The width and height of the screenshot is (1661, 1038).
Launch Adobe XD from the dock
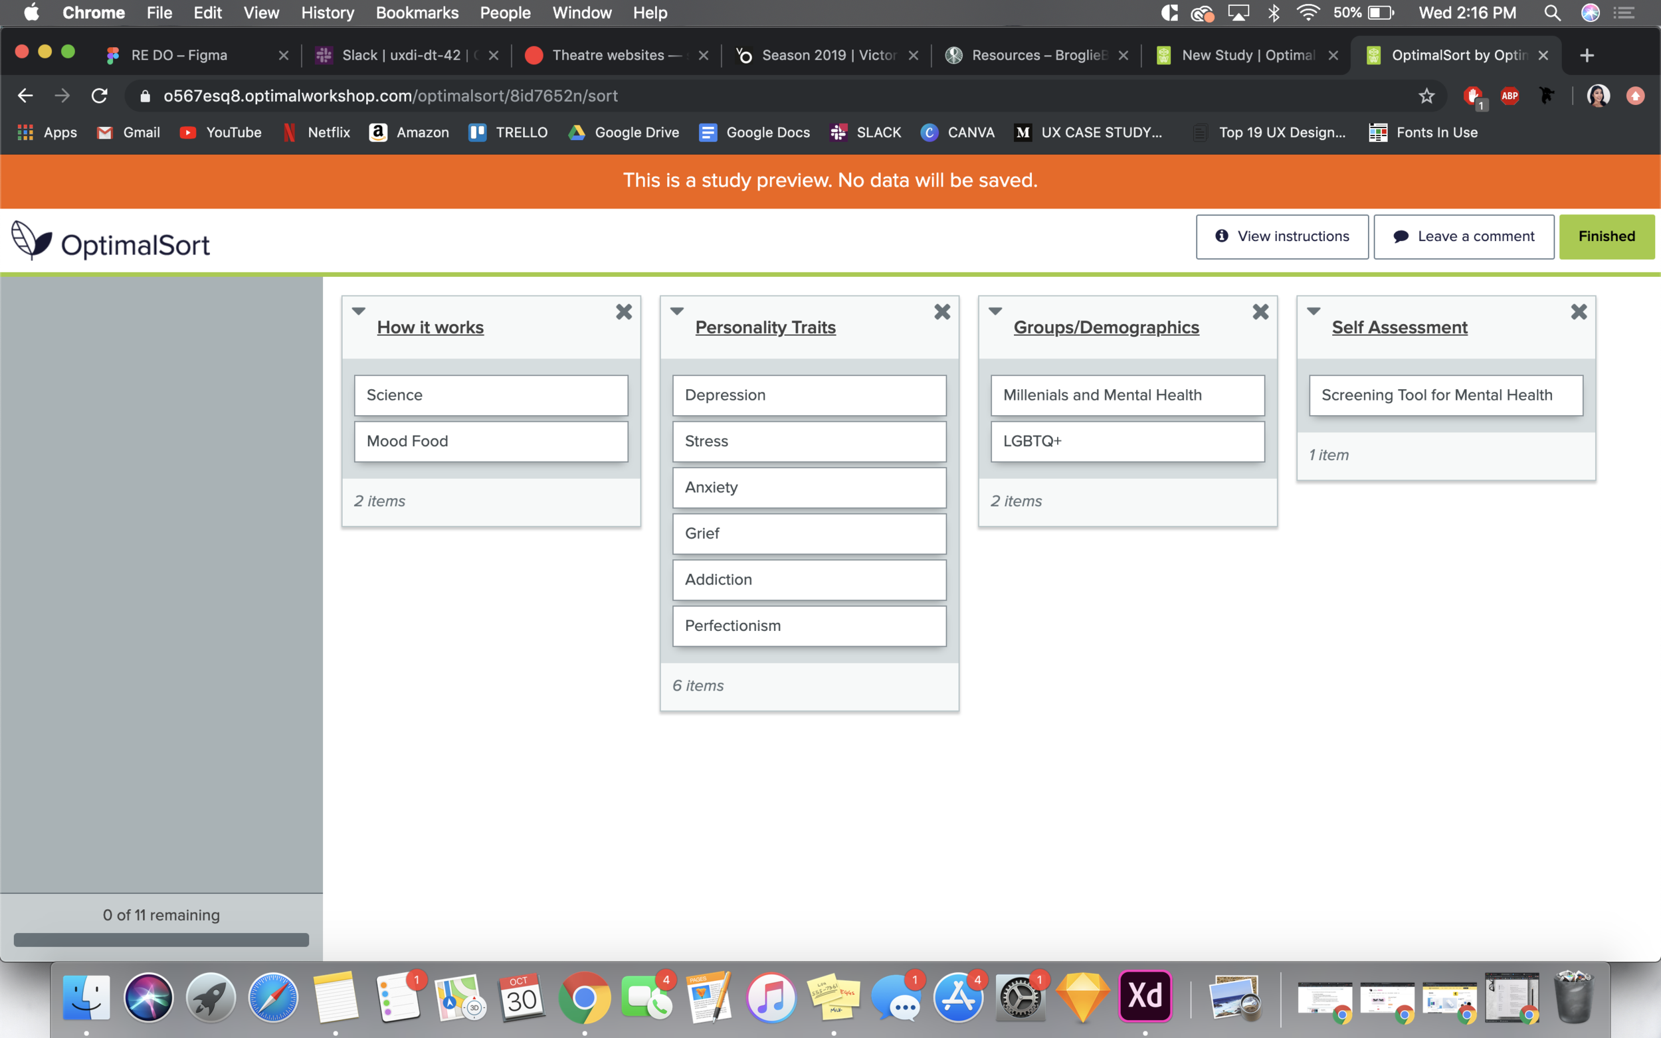click(1145, 997)
